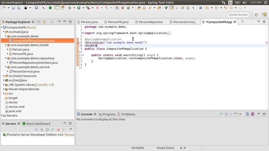The height and width of the screenshot is (151, 269).
Task: Select Pivotal tc Server Developer Edition entry
Action: point(39,135)
